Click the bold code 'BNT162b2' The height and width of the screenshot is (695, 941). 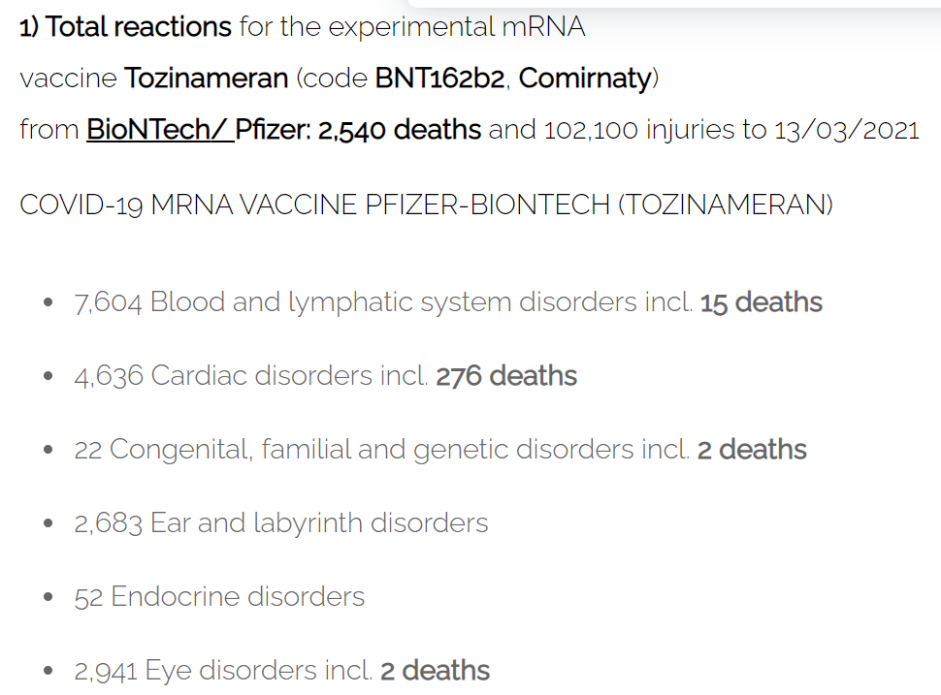click(439, 79)
